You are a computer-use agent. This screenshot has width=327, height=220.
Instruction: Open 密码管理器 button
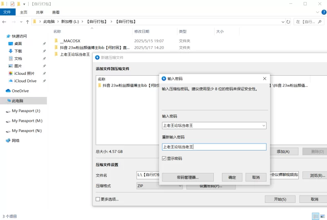(x=188, y=177)
